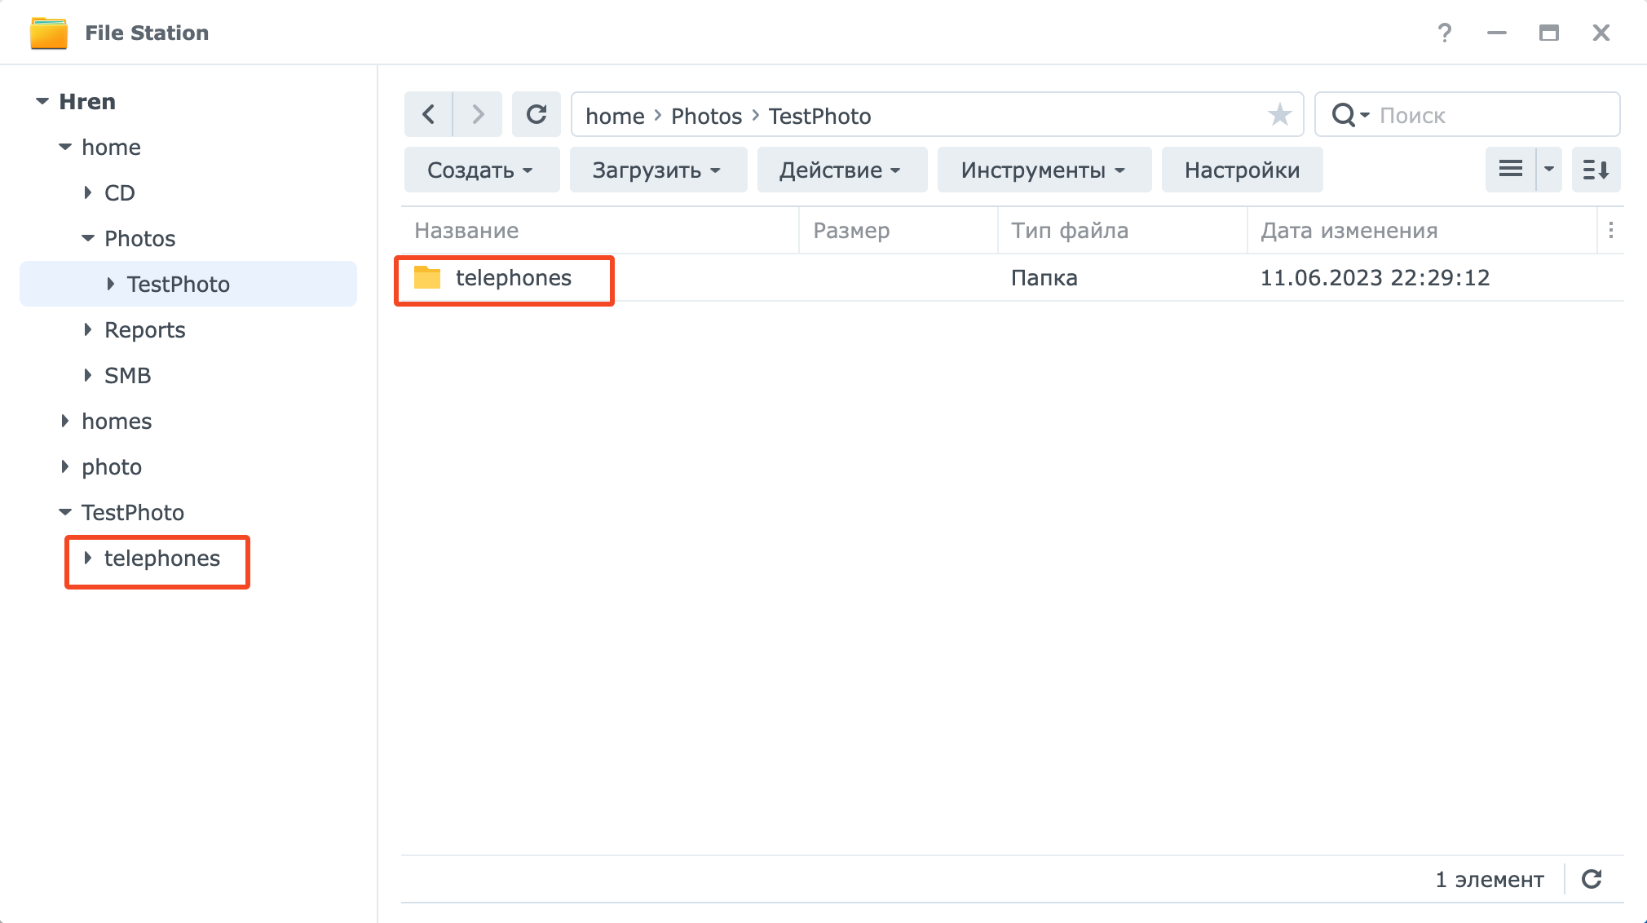The image size is (1647, 923).
Task: Refresh the item count in the status bar
Action: (1592, 879)
